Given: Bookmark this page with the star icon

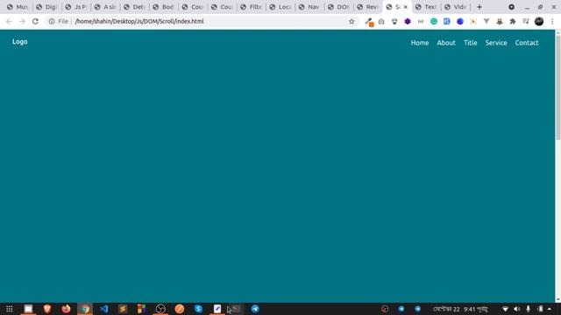Looking at the screenshot, I should 352,21.
